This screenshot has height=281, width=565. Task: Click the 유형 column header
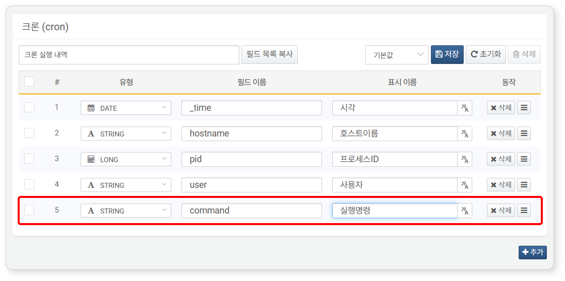pos(126,82)
